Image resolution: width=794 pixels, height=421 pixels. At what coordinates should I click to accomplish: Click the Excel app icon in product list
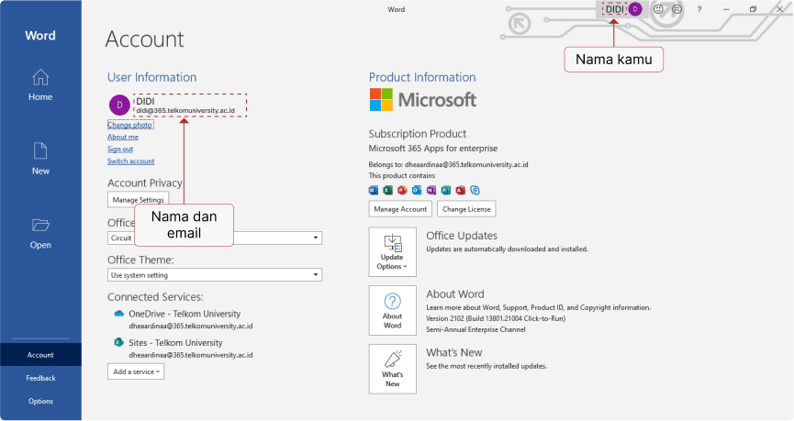pos(388,190)
